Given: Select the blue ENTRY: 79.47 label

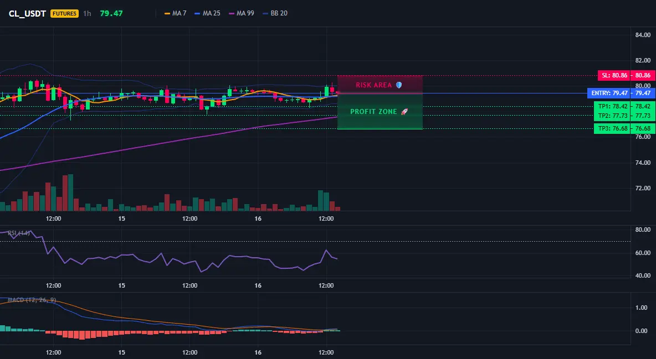Looking at the screenshot, I should (609, 93).
